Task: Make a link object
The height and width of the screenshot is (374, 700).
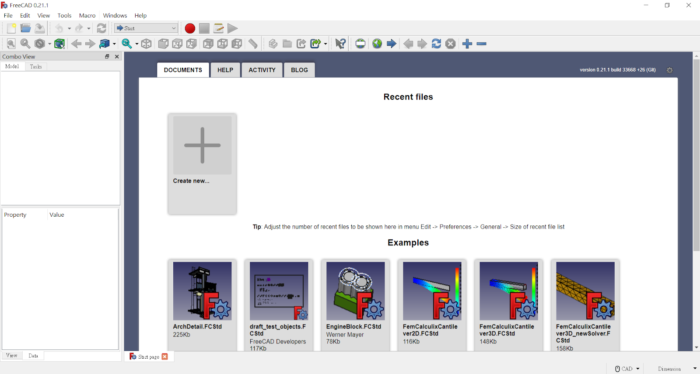Action: tap(301, 44)
